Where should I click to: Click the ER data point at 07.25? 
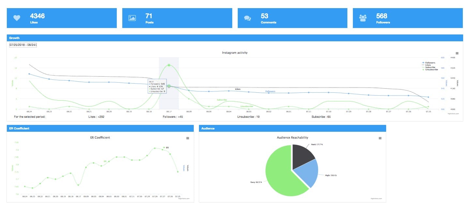pos(178,172)
